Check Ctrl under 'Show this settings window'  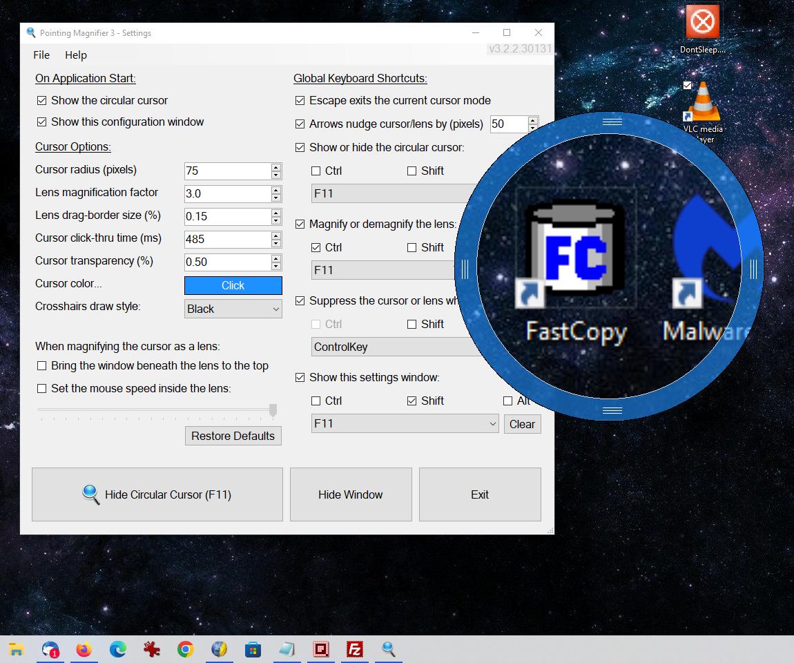click(316, 401)
